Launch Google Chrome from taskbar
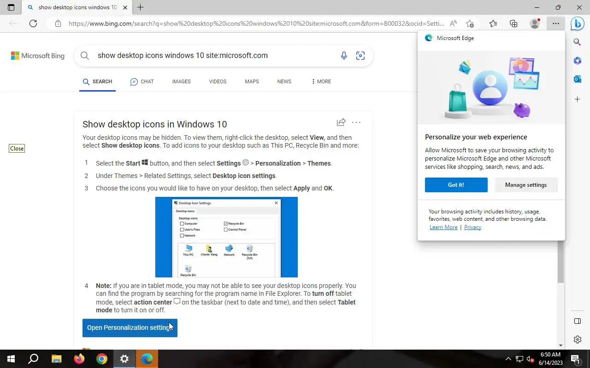This screenshot has height=368, width=590. (102, 359)
